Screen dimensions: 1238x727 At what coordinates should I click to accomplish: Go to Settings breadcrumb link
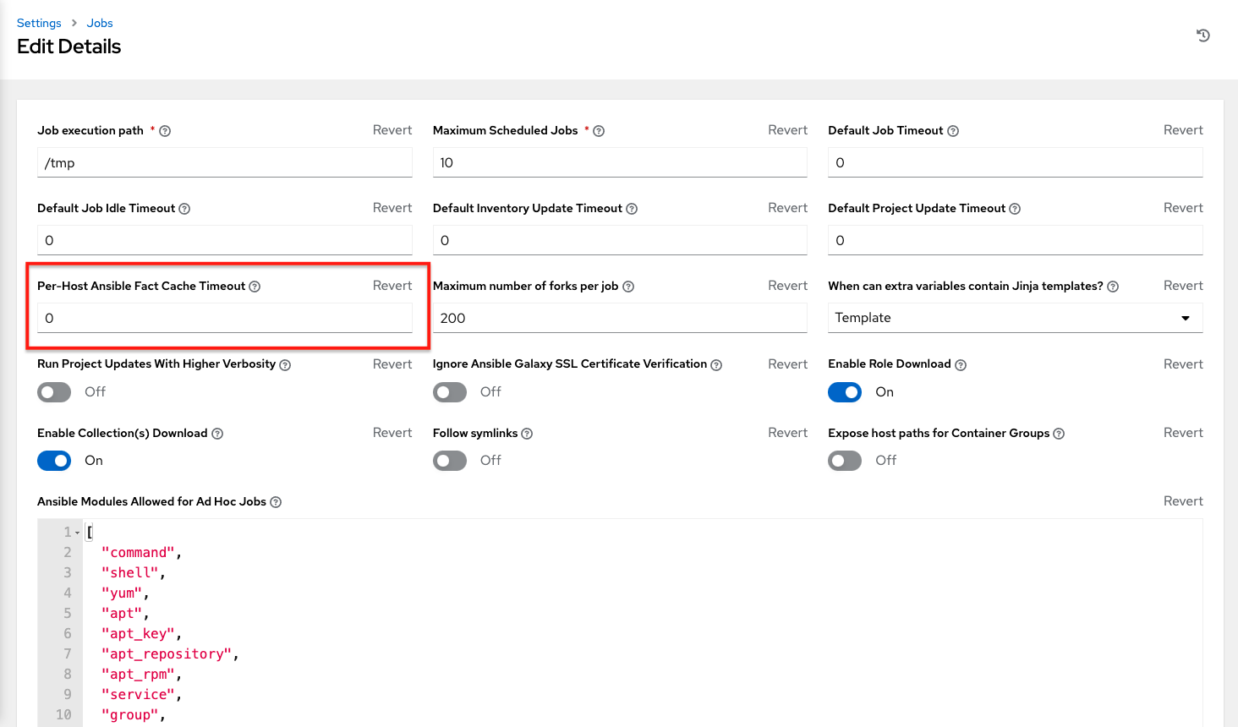click(39, 23)
